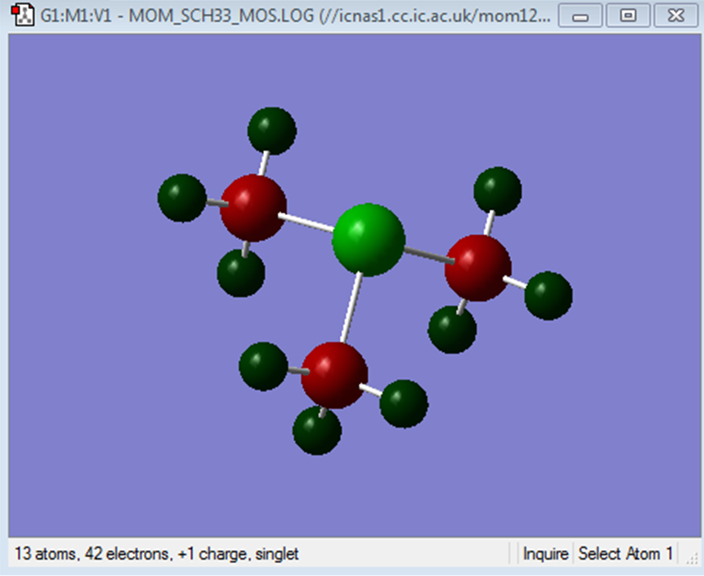Maximize the MOM_SCH33_MOS.LOG molecule window
The width and height of the screenshot is (704, 576).
[x=628, y=16]
